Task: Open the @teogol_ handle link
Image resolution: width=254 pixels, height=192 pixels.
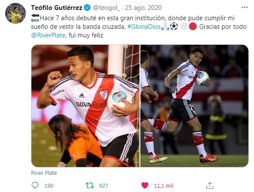Action: [x=106, y=8]
